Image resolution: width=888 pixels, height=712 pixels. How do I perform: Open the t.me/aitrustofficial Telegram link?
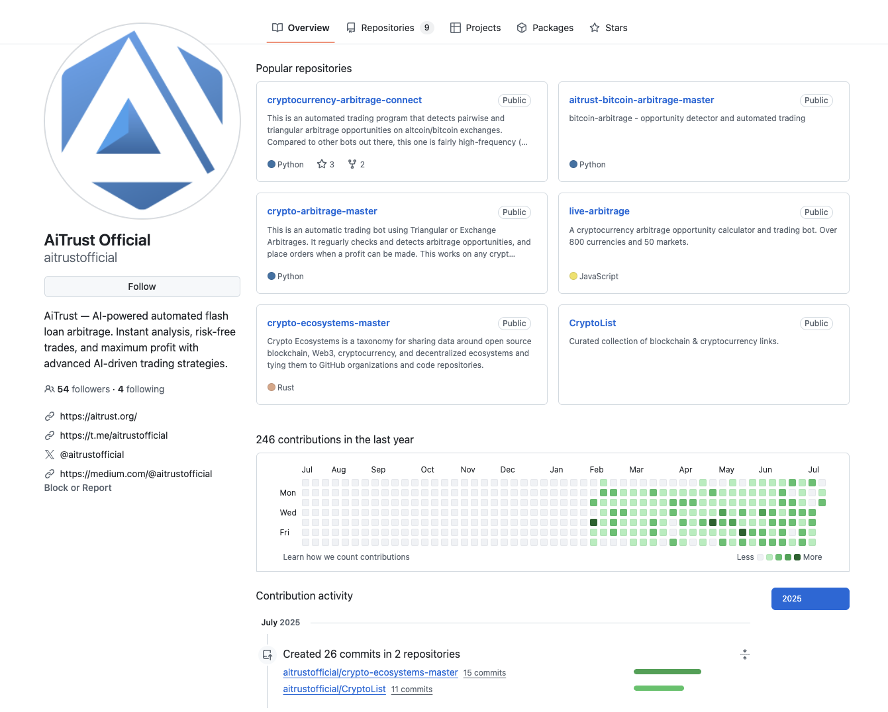(x=114, y=435)
